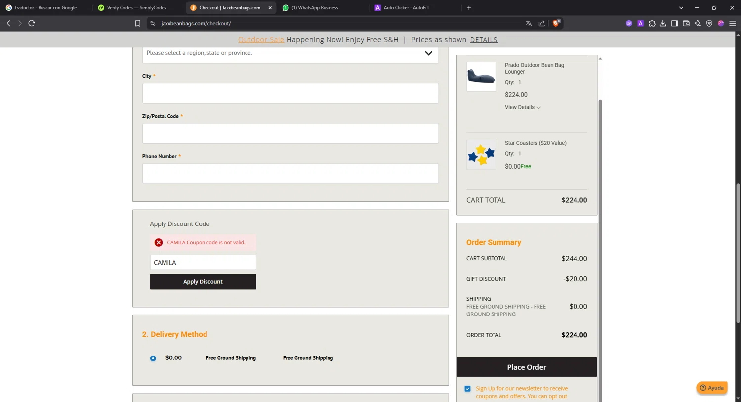Focus the Zip/Postal Code field
The image size is (741, 402).
click(290, 134)
